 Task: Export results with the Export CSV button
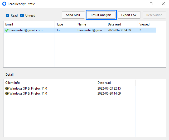[129, 15]
